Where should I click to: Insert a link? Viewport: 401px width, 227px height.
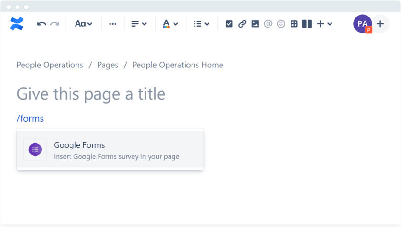pos(242,24)
